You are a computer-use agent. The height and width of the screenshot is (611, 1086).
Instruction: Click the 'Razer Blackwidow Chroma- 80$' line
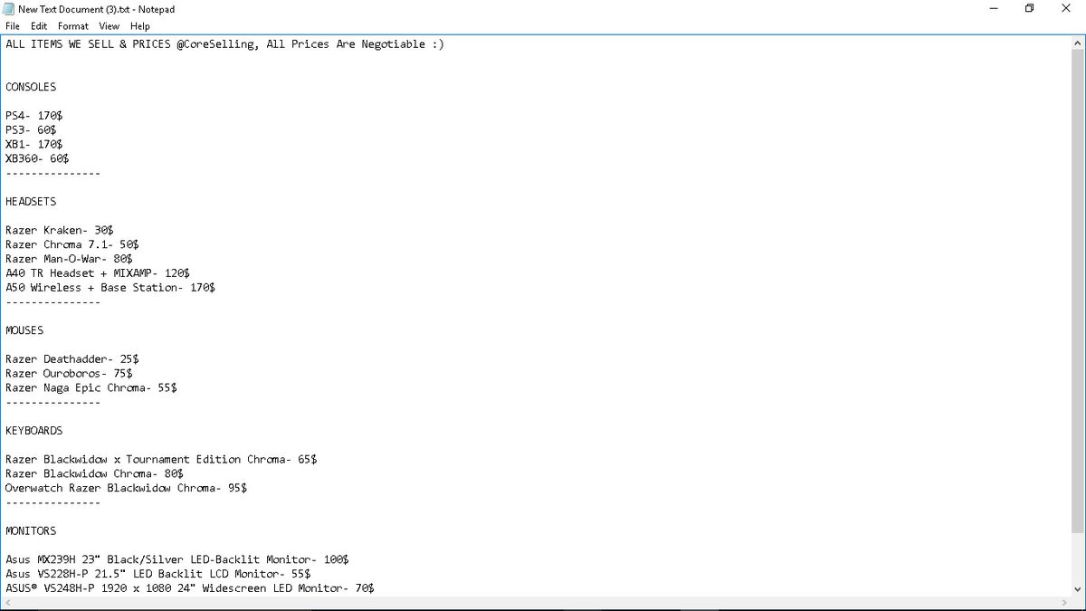point(94,474)
